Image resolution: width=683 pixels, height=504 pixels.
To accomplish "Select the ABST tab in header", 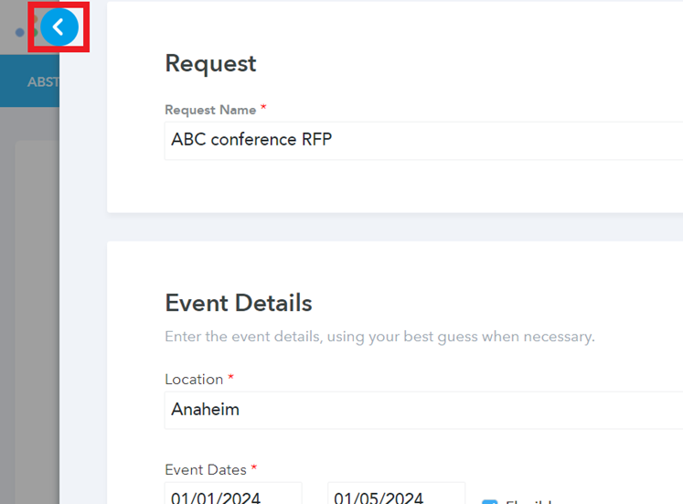I will pos(42,81).
